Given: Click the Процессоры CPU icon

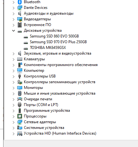Looking at the screenshot, I should click(x=20, y=116).
